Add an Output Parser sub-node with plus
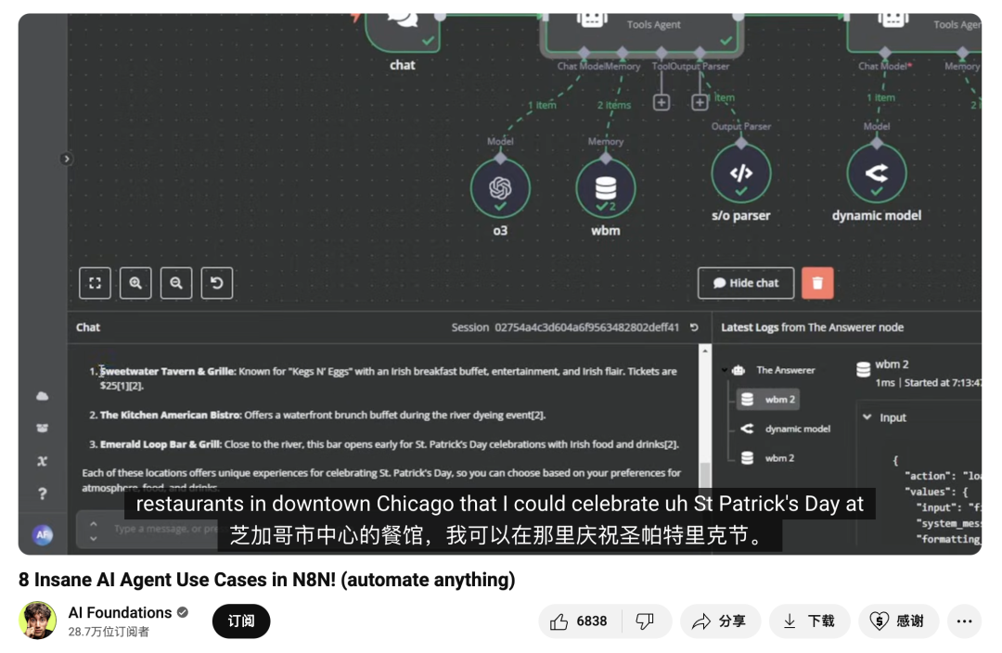This screenshot has height=653, width=1002. click(x=700, y=102)
